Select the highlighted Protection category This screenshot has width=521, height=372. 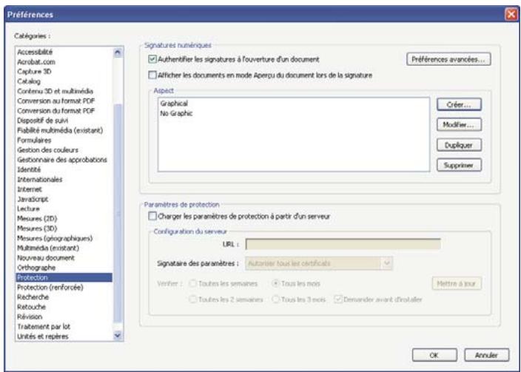point(64,277)
